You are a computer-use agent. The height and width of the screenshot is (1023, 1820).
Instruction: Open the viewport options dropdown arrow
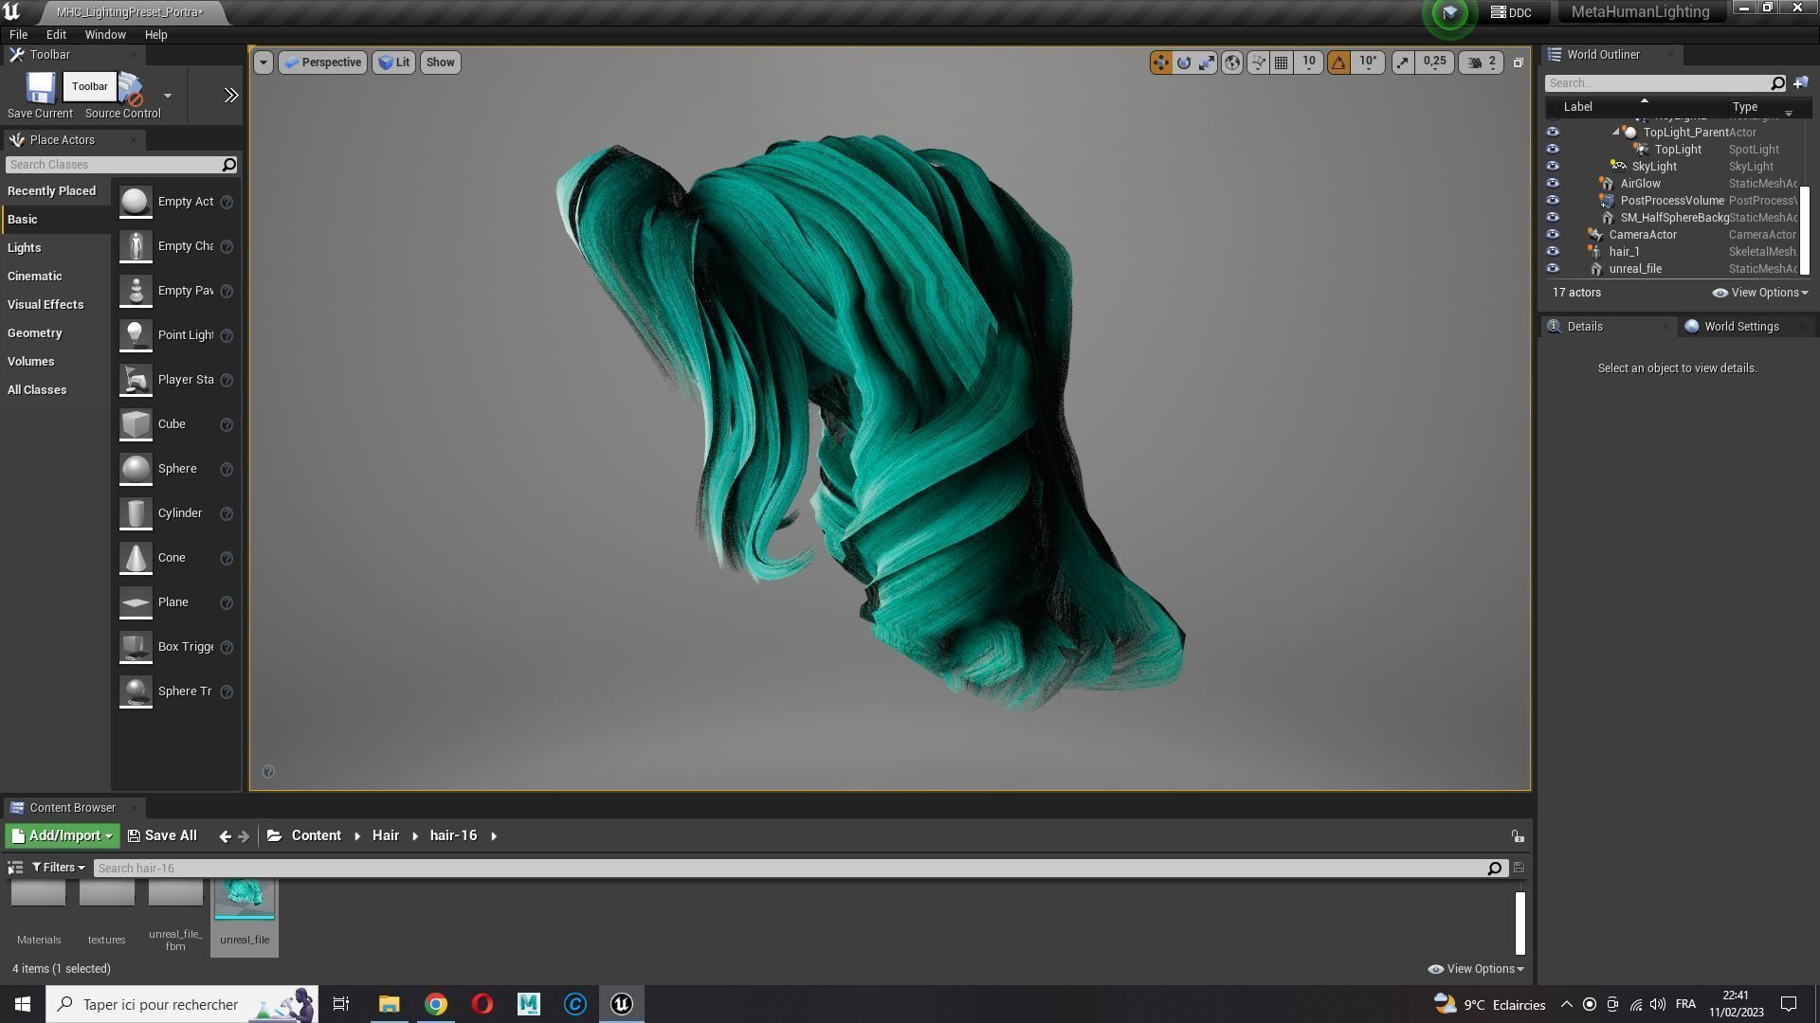(263, 63)
